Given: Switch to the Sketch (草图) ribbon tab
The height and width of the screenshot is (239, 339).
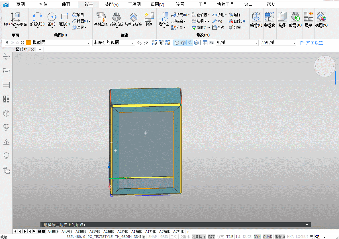Looking at the screenshot, I should pos(21,4).
